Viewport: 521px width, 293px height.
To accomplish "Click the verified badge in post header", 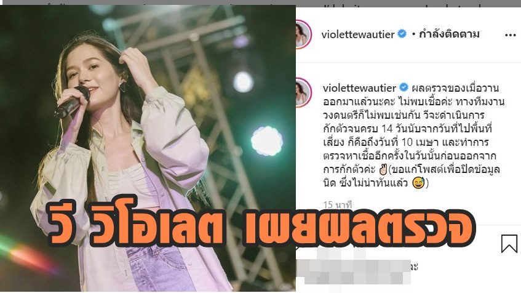I will coord(402,34).
